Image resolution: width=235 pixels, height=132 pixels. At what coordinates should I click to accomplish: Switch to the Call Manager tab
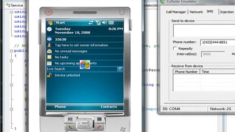(176, 12)
